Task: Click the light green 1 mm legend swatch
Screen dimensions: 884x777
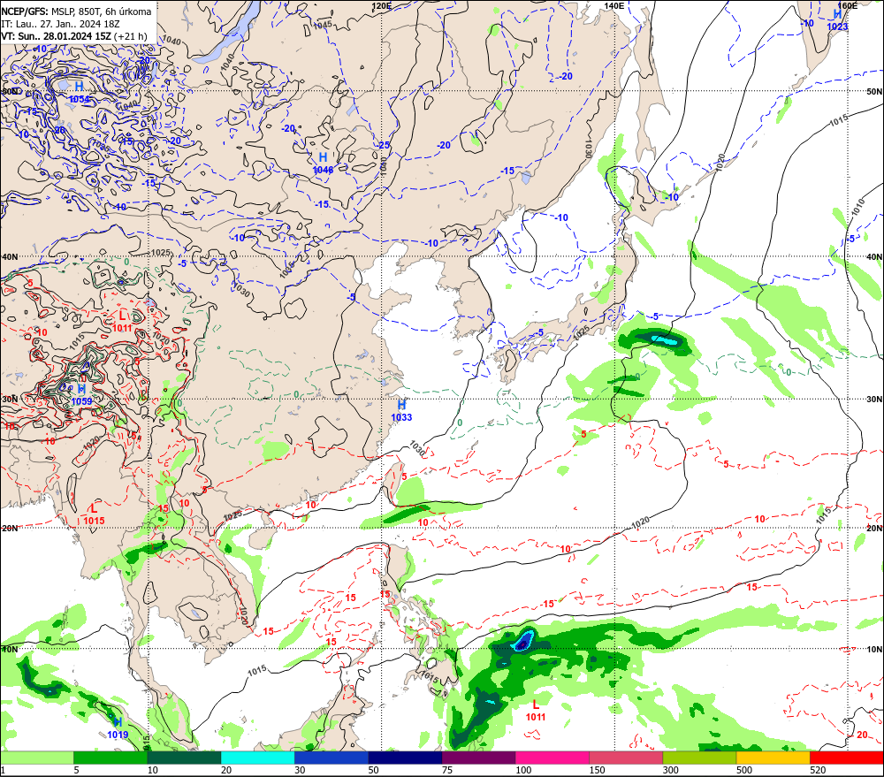Action: pyautogui.click(x=36, y=758)
